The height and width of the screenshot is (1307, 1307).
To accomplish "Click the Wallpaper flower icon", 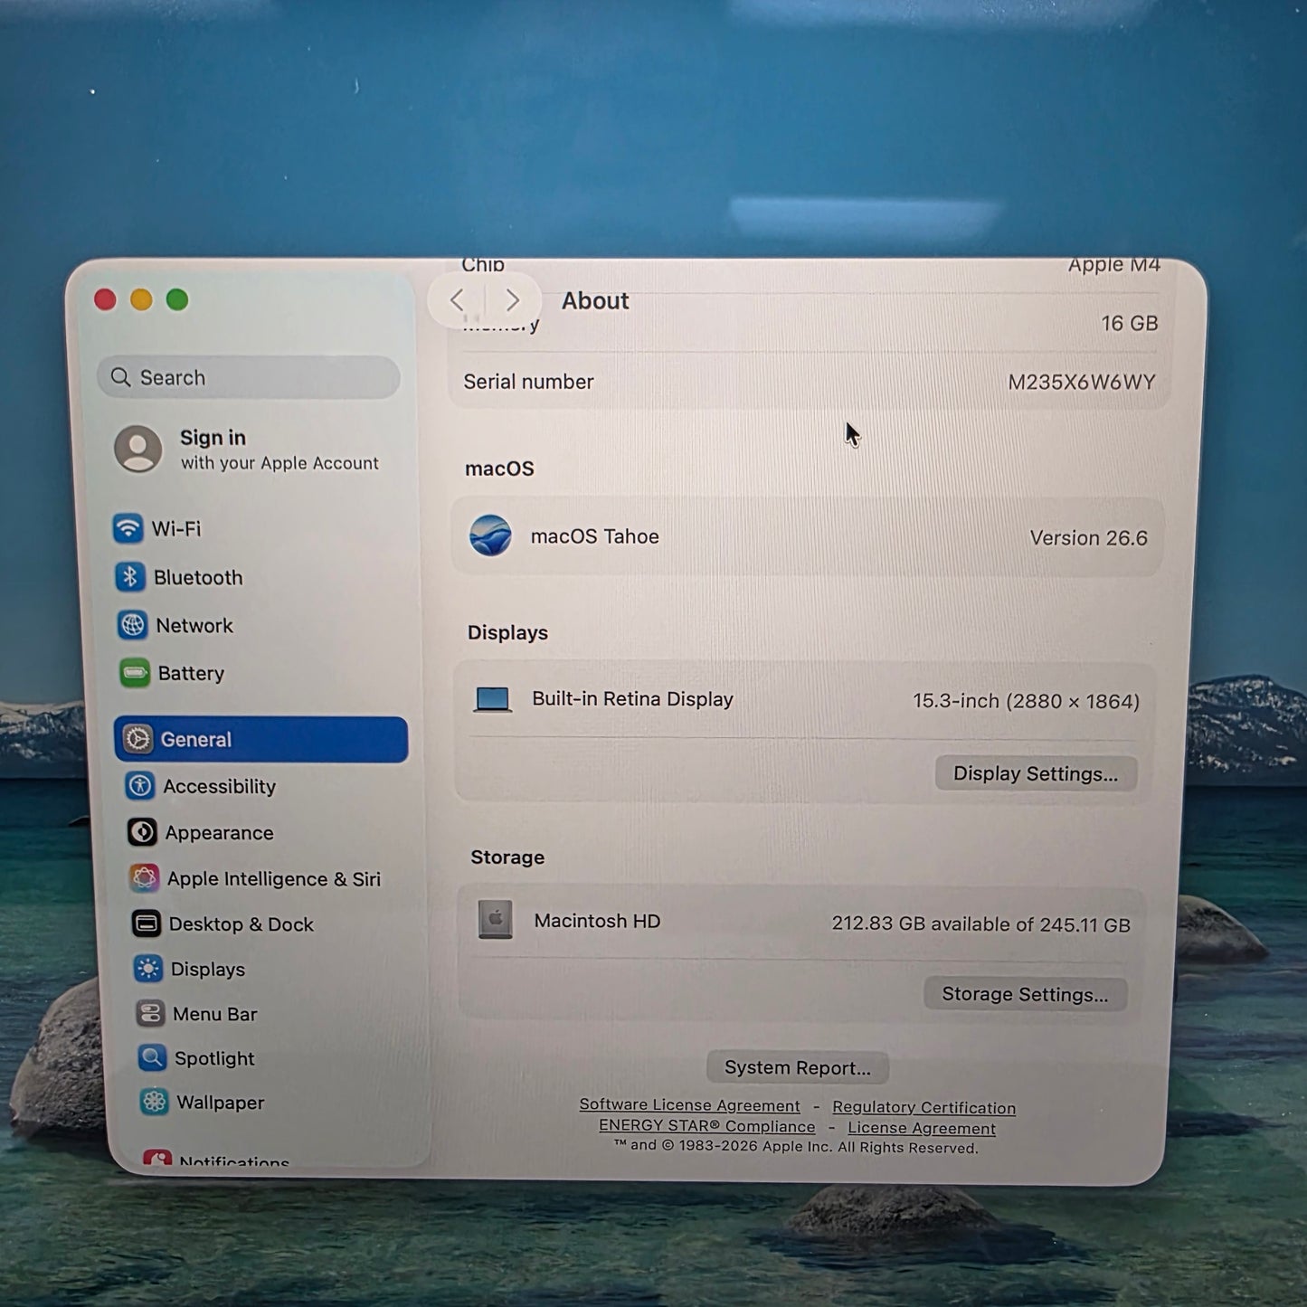I will point(155,1102).
